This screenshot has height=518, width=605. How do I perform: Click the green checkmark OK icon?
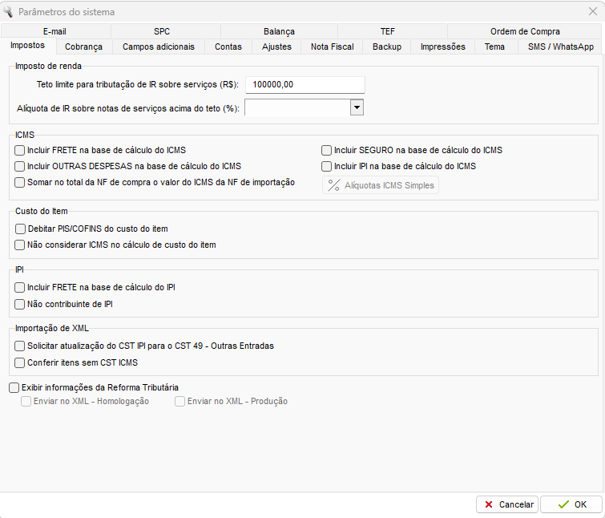click(x=563, y=504)
